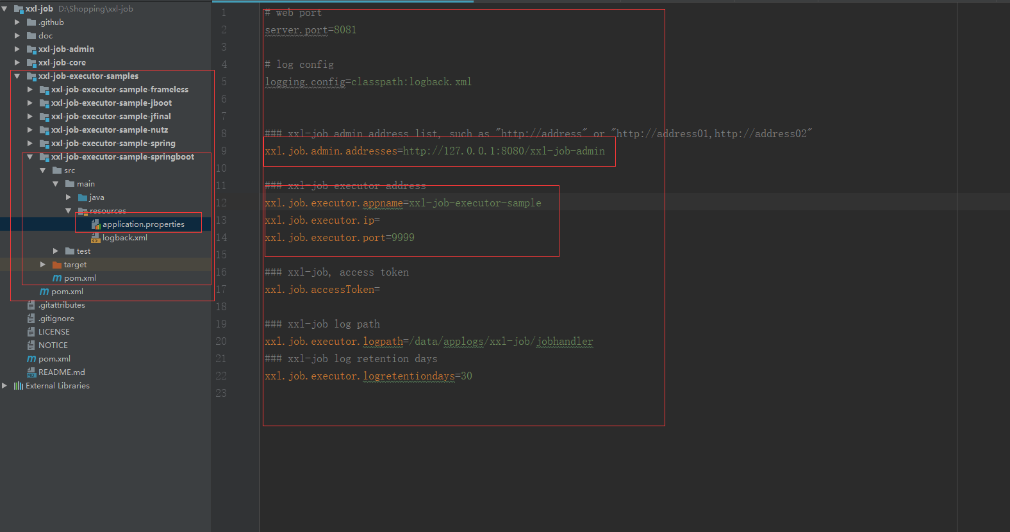This screenshot has height=532, width=1010.
Task: Click the doc folder icon
Action: (31, 36)
